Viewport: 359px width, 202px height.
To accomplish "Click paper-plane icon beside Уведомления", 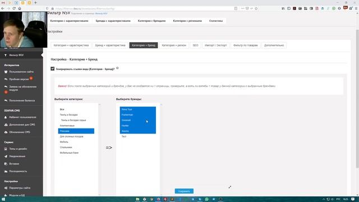I will (6, 157).
